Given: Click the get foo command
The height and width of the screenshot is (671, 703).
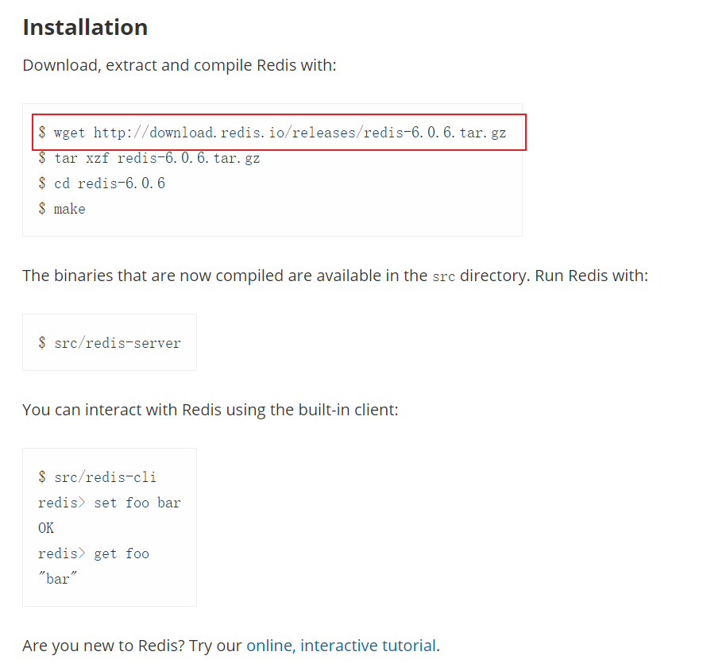Looking at the screenshot, I should [121, 553].
